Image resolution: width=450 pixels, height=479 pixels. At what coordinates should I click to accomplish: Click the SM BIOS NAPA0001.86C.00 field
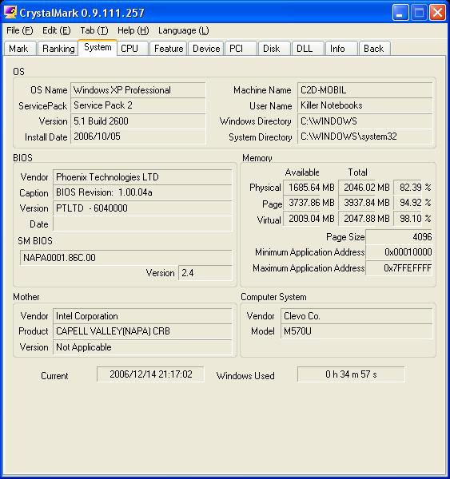(126, 258)
